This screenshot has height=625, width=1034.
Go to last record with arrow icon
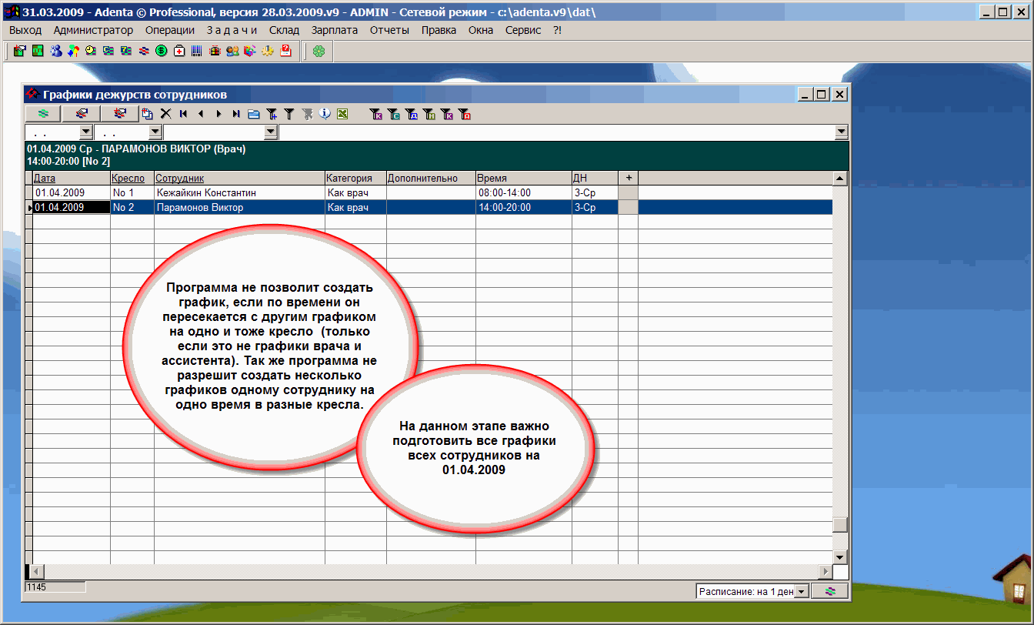[236, 114]
